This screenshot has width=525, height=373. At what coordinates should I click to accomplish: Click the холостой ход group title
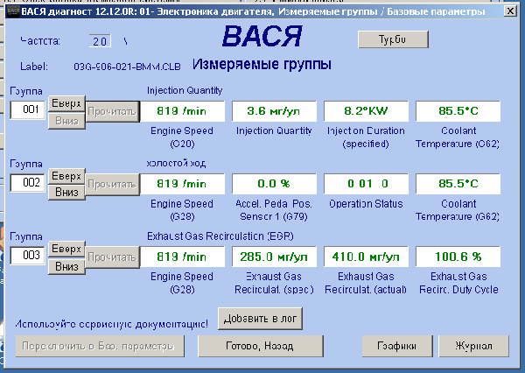176,163
